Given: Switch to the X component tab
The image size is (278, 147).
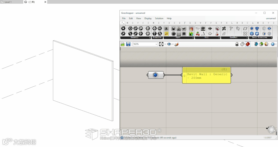Looking at the screenshot, I should point(159,23).
